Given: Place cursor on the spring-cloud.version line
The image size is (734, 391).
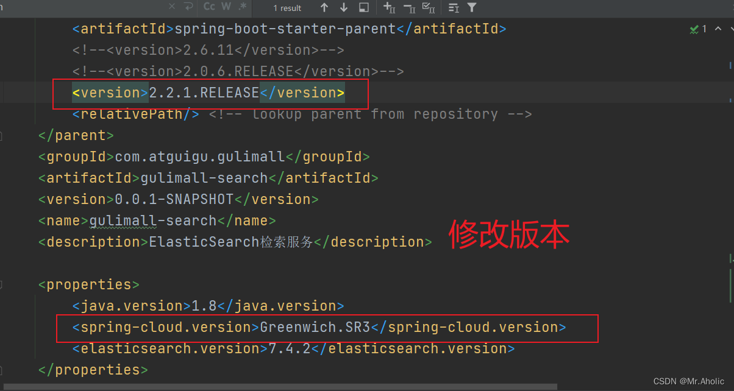Looking at the screenshot, I should [x=317, y=327].
